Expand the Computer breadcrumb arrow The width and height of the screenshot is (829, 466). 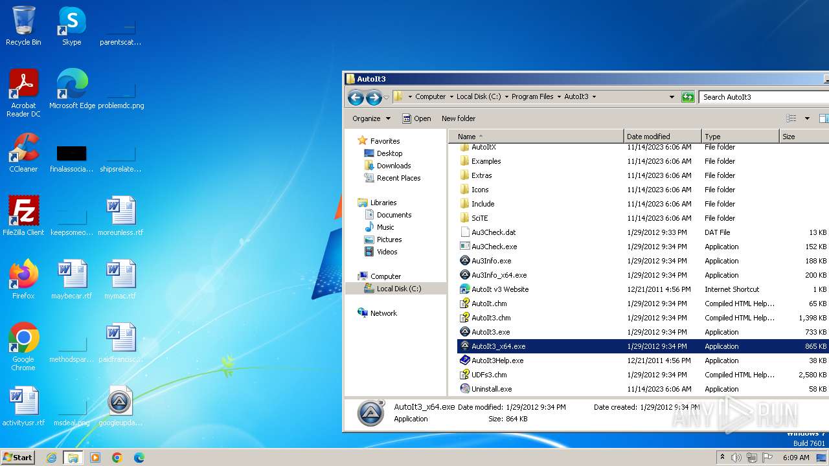tap(451, 97)
